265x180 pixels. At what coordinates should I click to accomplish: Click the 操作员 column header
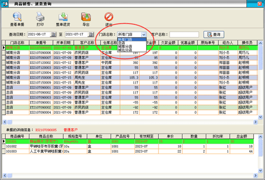[248, 43]
